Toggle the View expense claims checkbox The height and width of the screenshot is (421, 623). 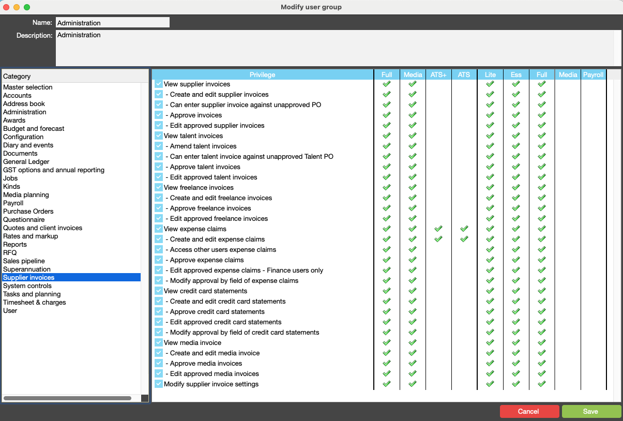coord(159,229)
